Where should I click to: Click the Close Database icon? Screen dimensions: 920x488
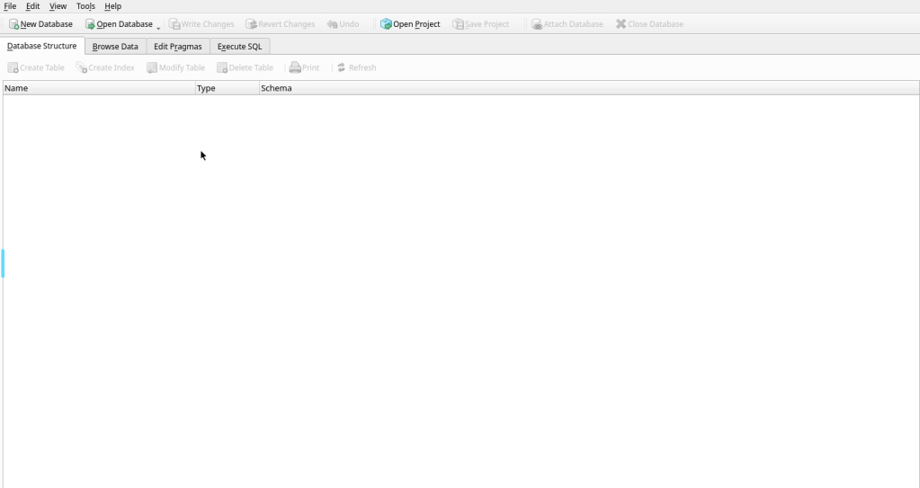pyautogui.click(x=621, y=24)
